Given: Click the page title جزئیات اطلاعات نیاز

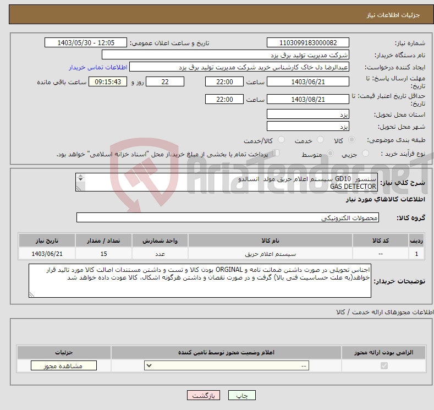Looking at the screenshot, I should coord(393,15).
